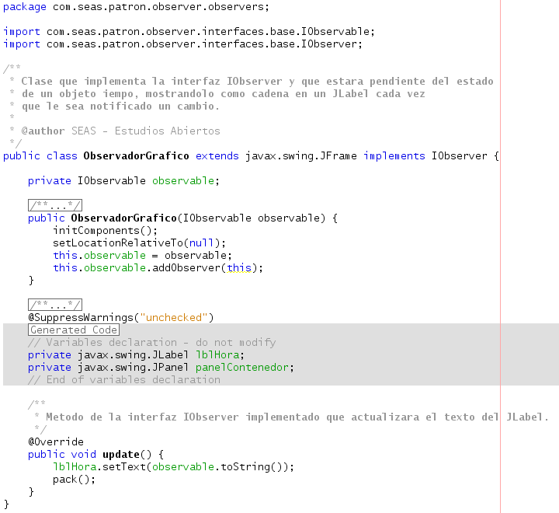Click the @Override annotation
The width and height of the screenshot is (559, 513).
tap(56, 442)
